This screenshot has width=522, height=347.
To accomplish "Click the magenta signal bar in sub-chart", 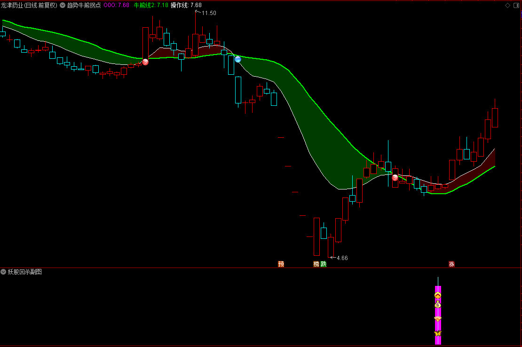I will click(x=438, y=315).
